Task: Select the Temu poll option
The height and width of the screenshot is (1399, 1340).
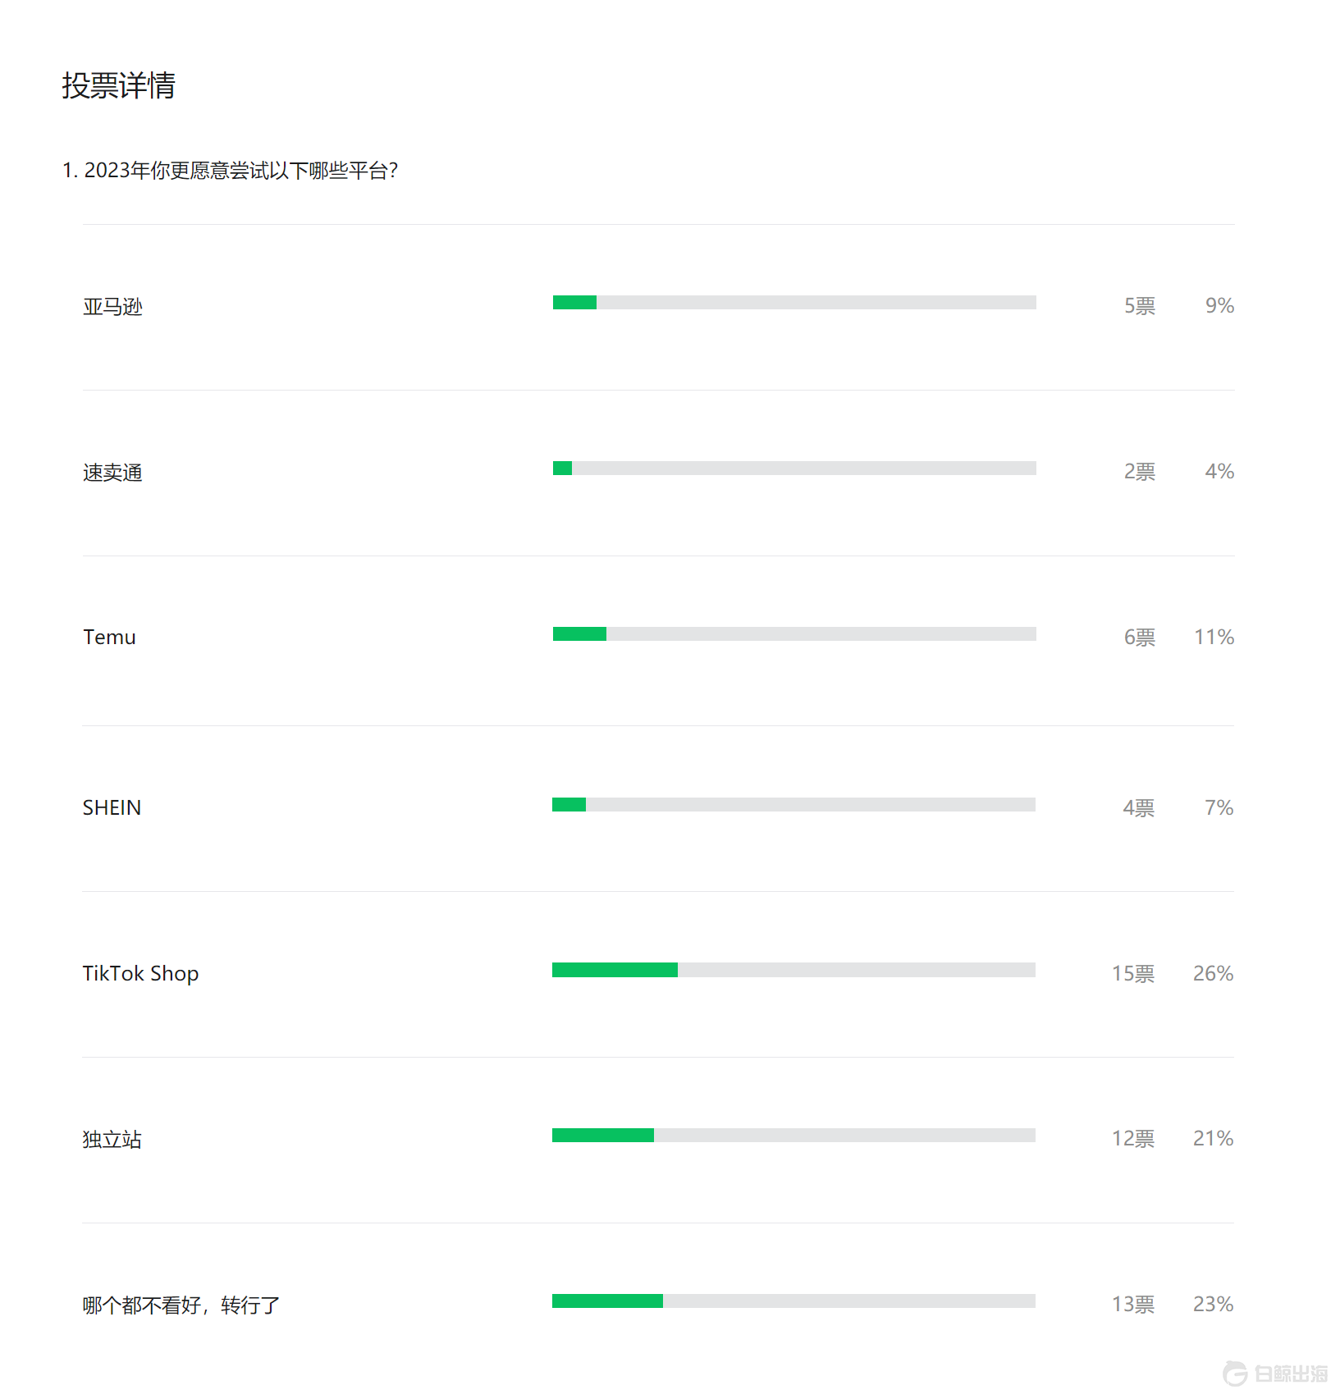Action: (x=109, y=638)
